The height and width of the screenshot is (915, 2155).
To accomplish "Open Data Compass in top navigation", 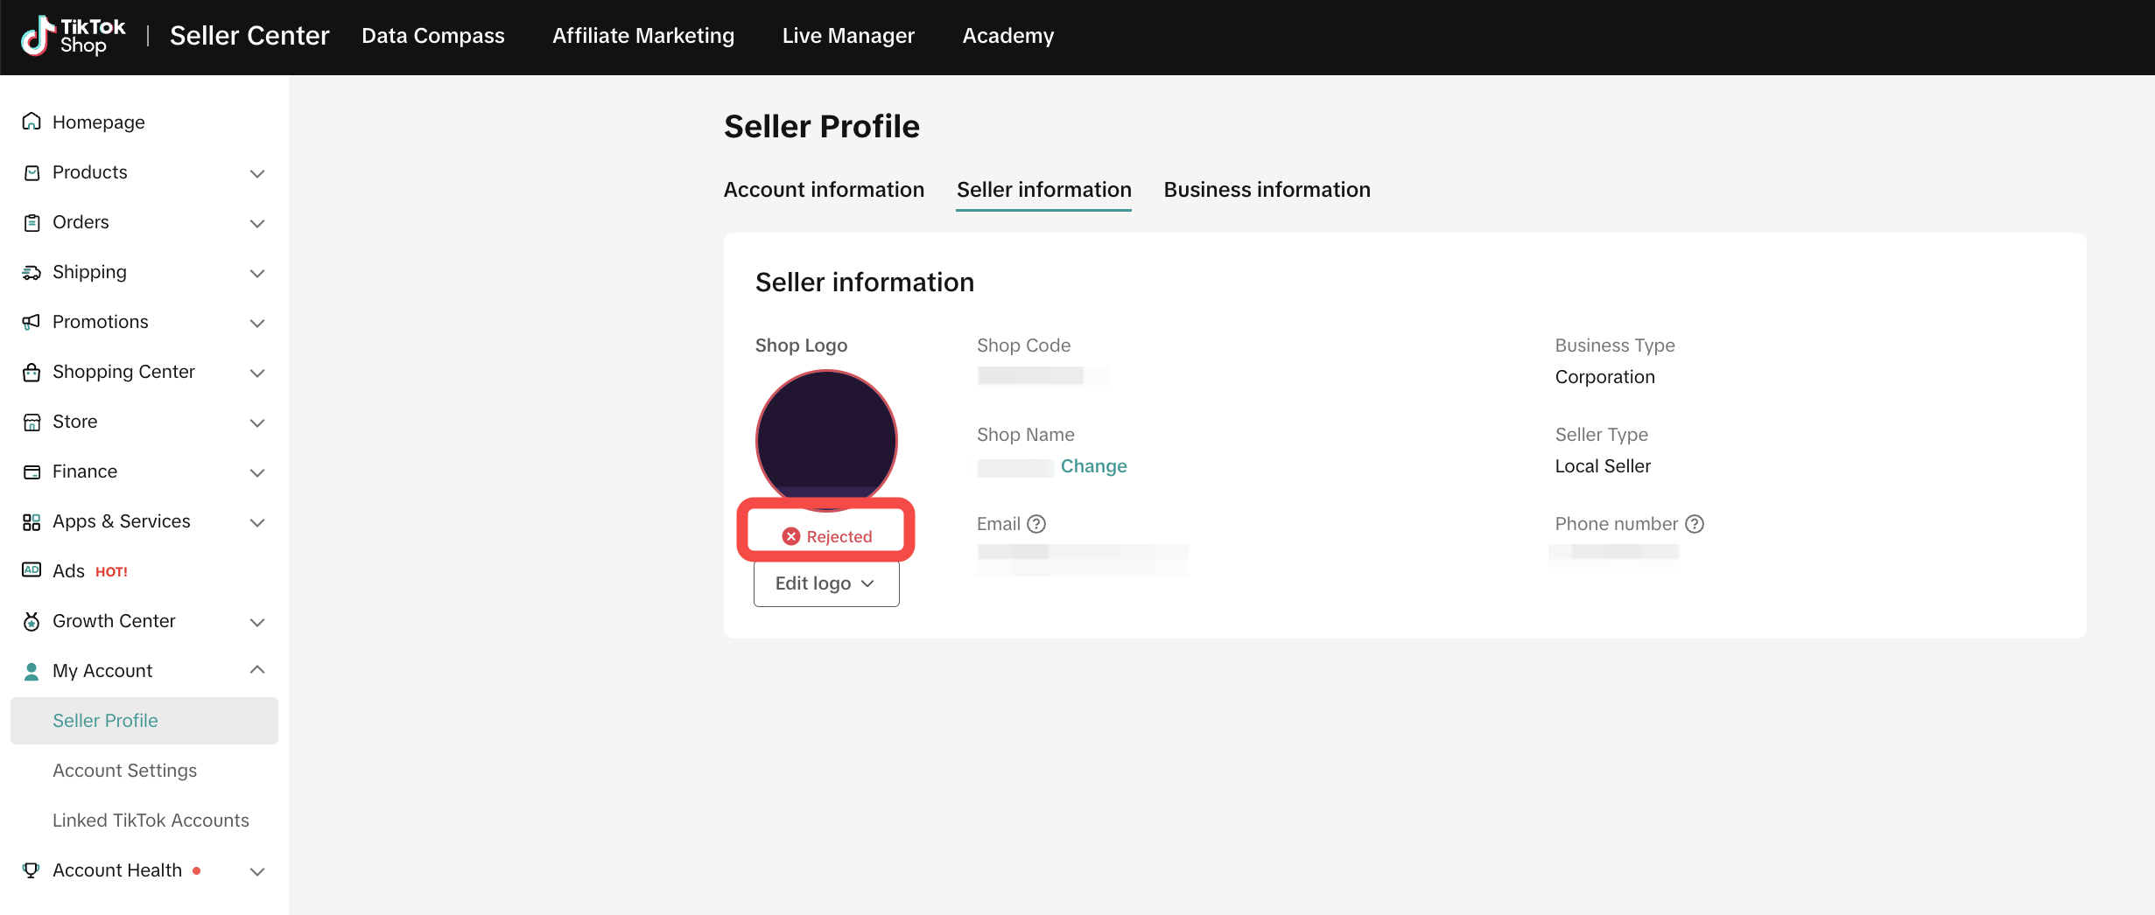I will [432, 36].
